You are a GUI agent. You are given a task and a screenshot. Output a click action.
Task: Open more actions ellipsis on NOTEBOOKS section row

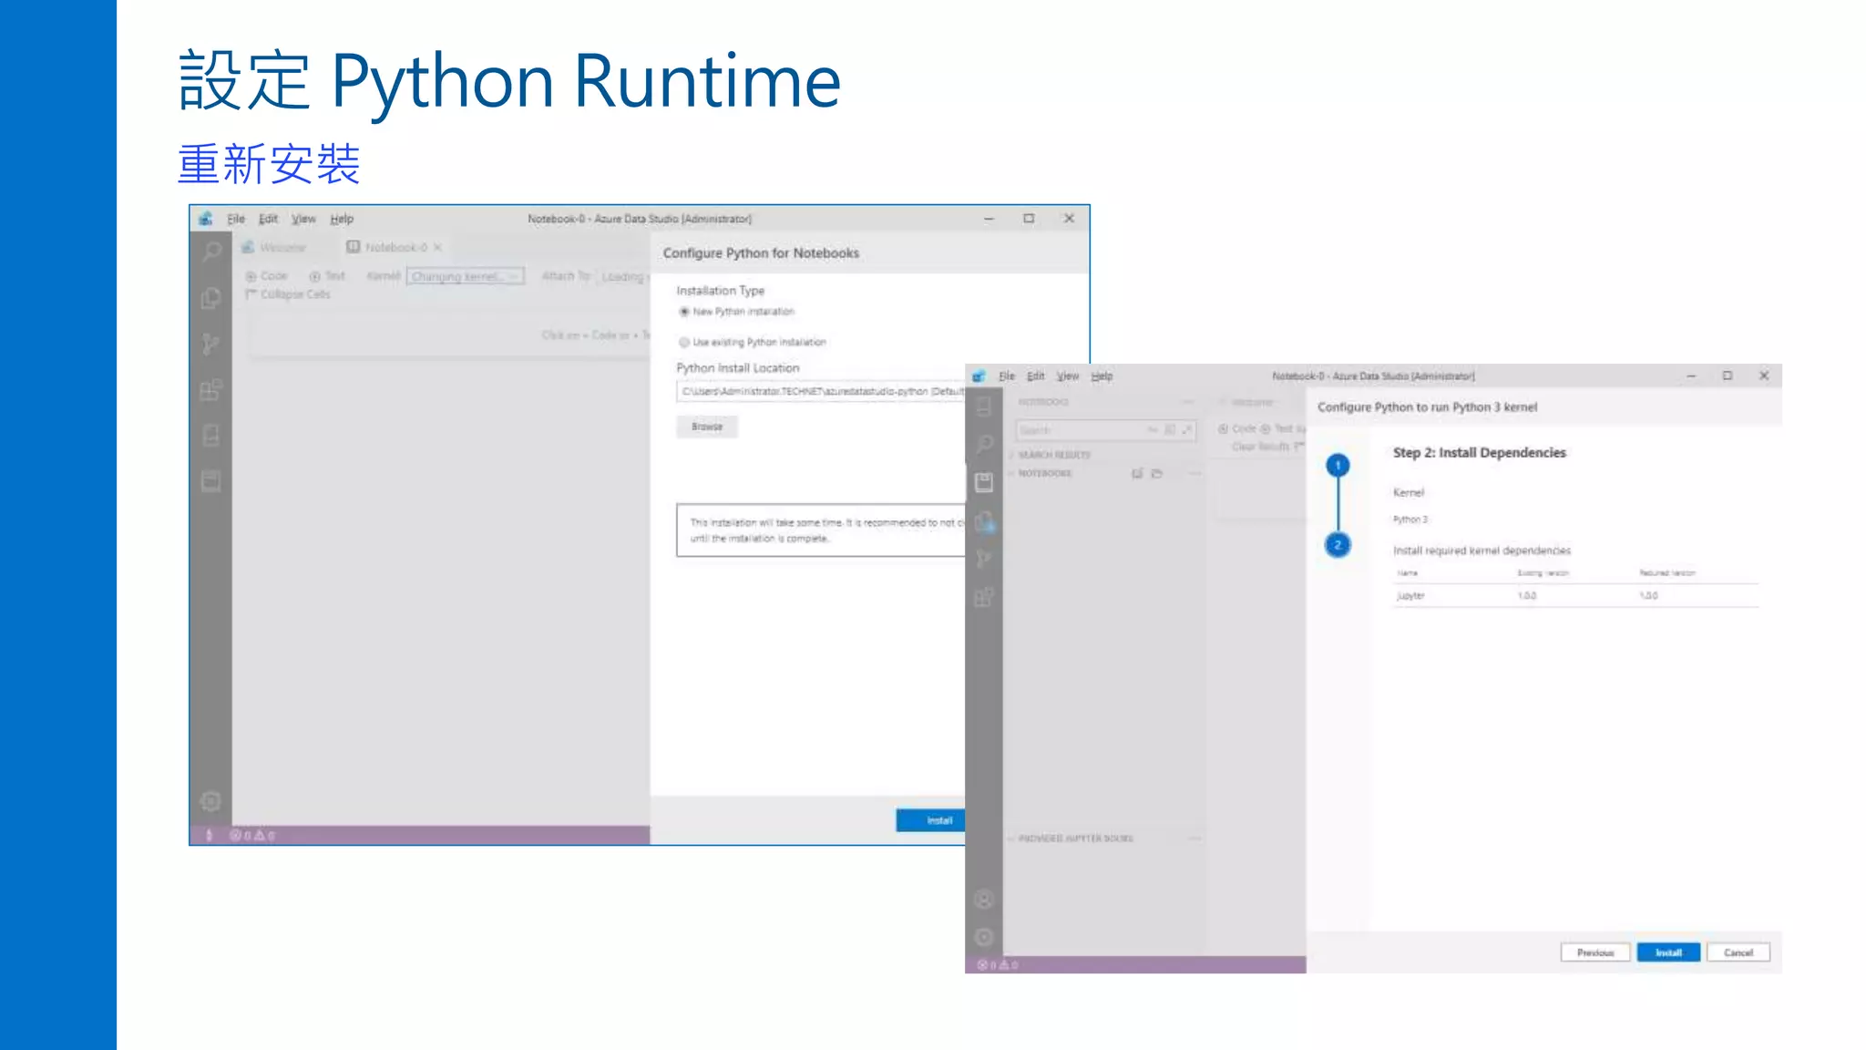click(x=1194, y=473)
